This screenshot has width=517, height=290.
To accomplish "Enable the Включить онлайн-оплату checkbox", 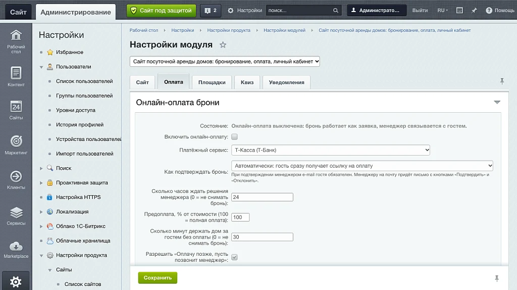I will pyautogui.click(x=234, y=137).
